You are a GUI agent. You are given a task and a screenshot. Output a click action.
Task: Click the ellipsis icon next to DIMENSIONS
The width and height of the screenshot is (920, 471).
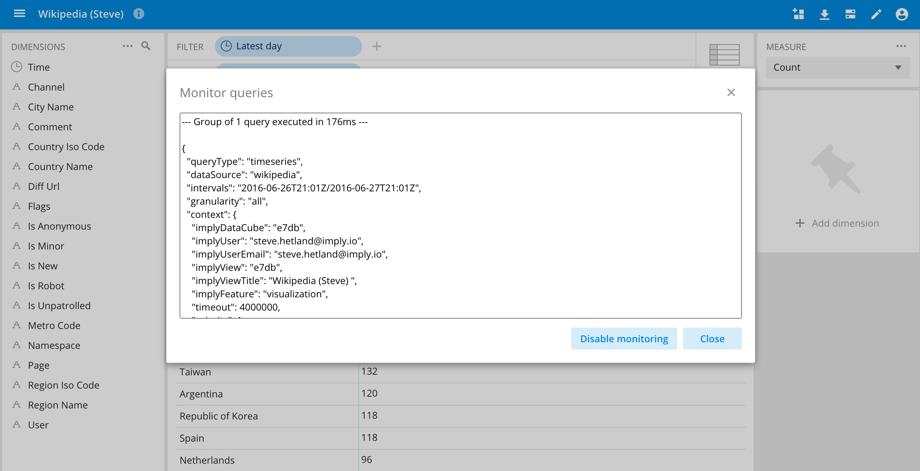(x=128, y=46)
